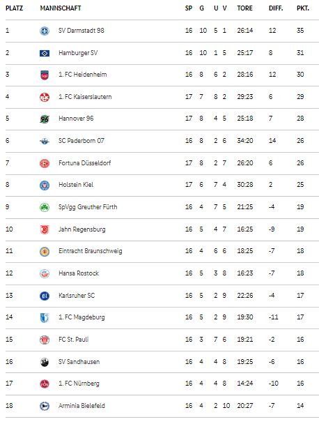Click the Arminia Bielefeld logo
Viewport: 319px width, 424px height.
pos(45,406)
